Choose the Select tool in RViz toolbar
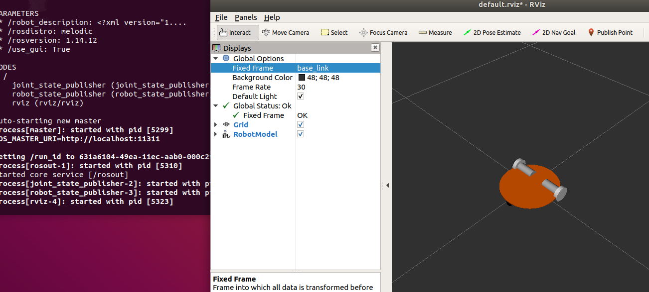The height and width of the screenshot is (292, 649). pyautogui.click(x=333, y=32)
